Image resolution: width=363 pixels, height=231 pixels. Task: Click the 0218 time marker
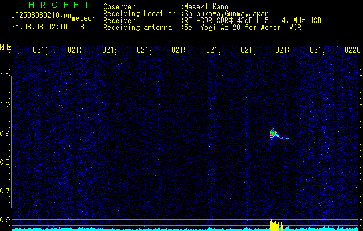(282, 50)
